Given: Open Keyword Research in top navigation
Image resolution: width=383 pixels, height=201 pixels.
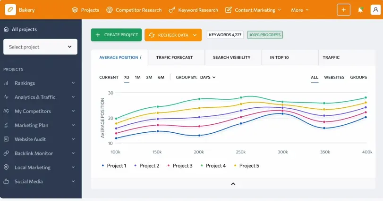Looking at the screenshot, I should pos(193,10).
